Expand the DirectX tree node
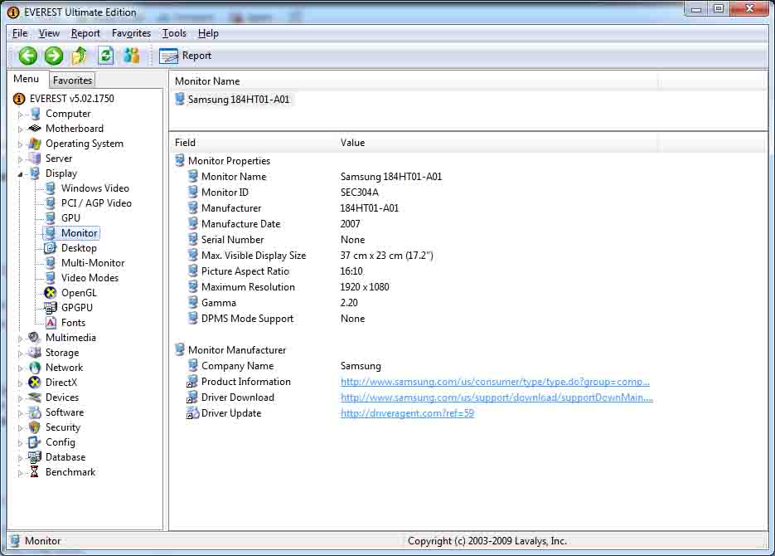Screen dimensions: 775x556 [20, 383]
